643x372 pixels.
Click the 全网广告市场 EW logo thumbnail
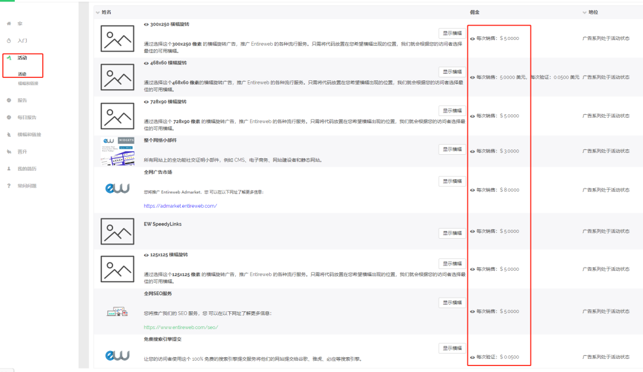point(117,189)
